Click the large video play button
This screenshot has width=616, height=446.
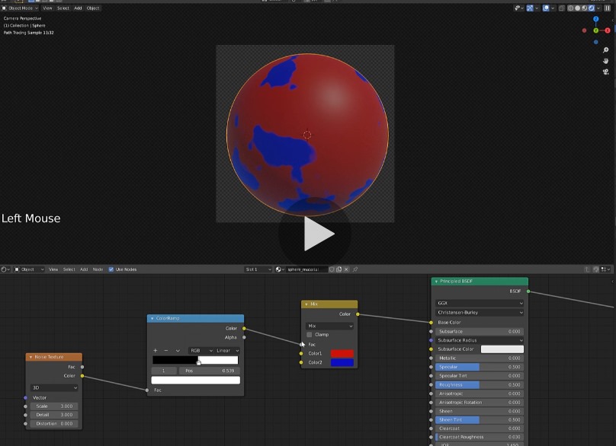(315, 235)
